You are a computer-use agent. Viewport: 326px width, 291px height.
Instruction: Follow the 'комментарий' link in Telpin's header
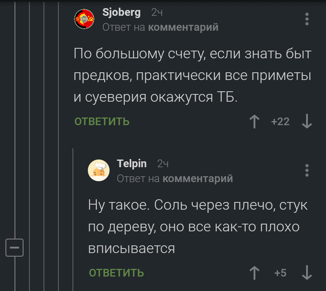[x=197, y=179]
